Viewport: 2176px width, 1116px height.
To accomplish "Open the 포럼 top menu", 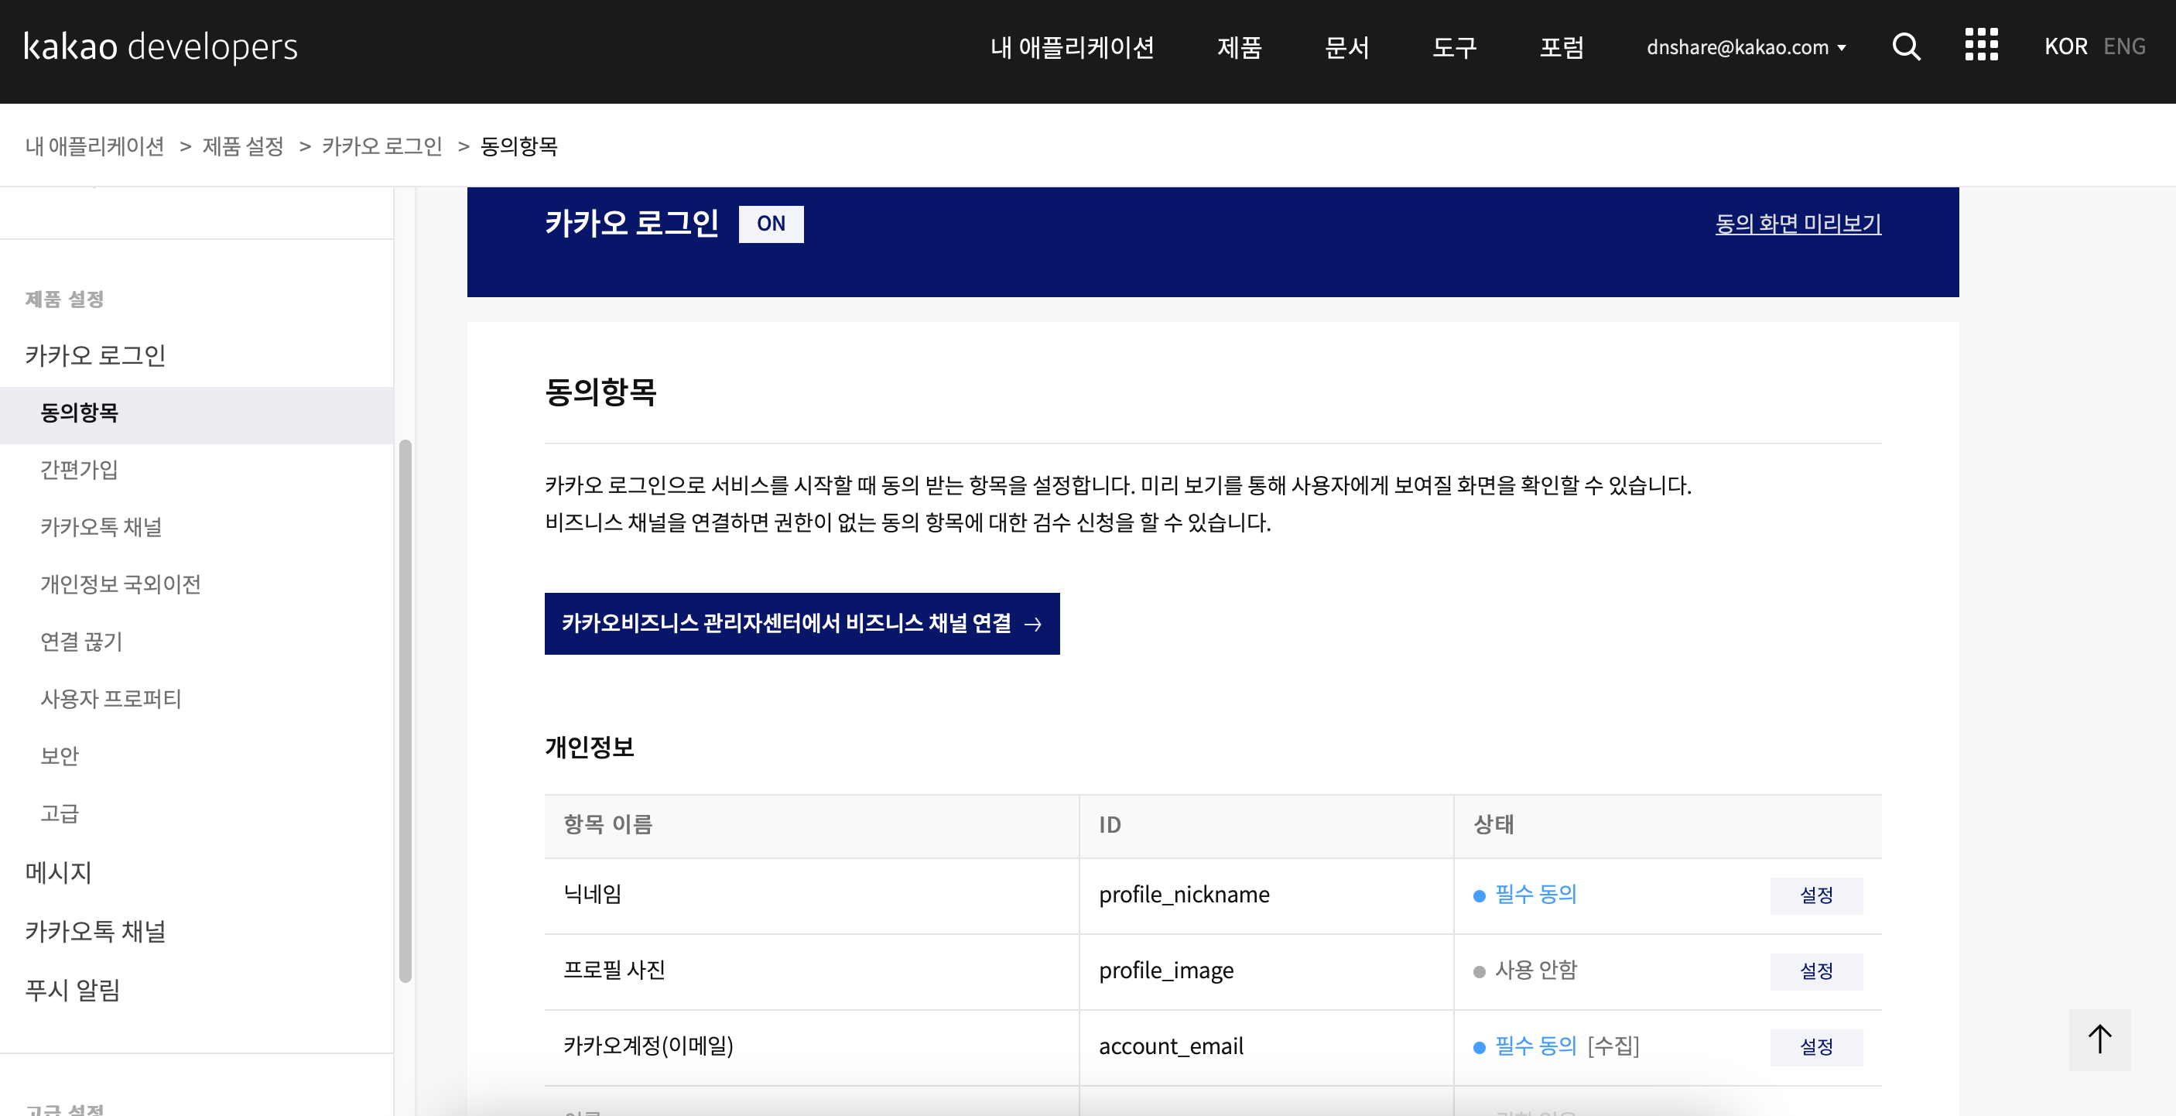I will 1561,47.
